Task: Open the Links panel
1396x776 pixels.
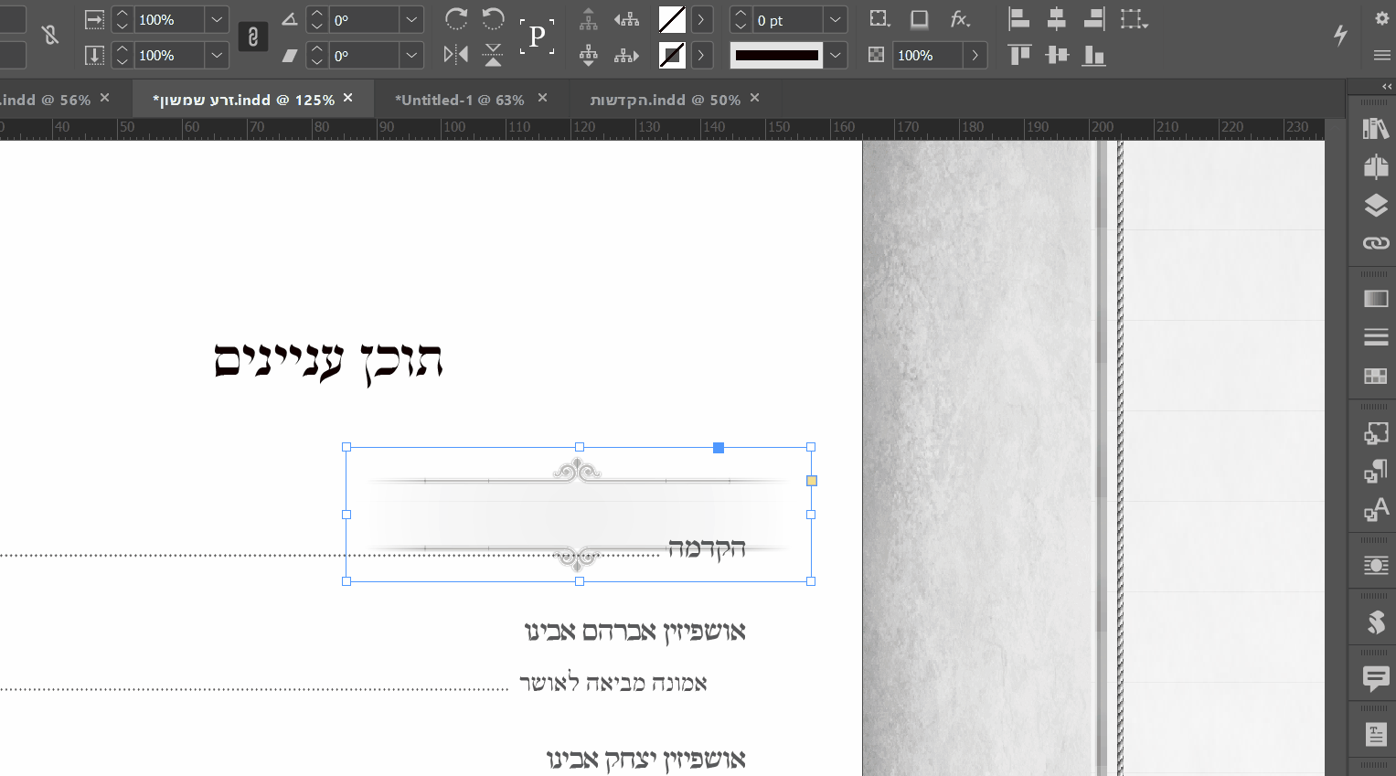Action: coord(1375,243)
